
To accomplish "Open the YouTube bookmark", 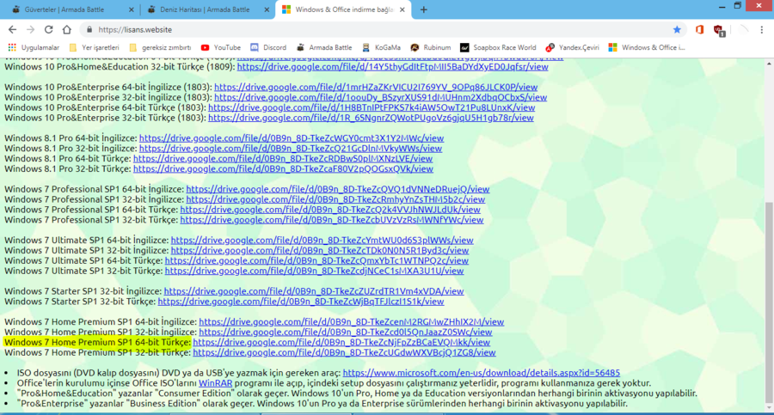I will point(221,47).
